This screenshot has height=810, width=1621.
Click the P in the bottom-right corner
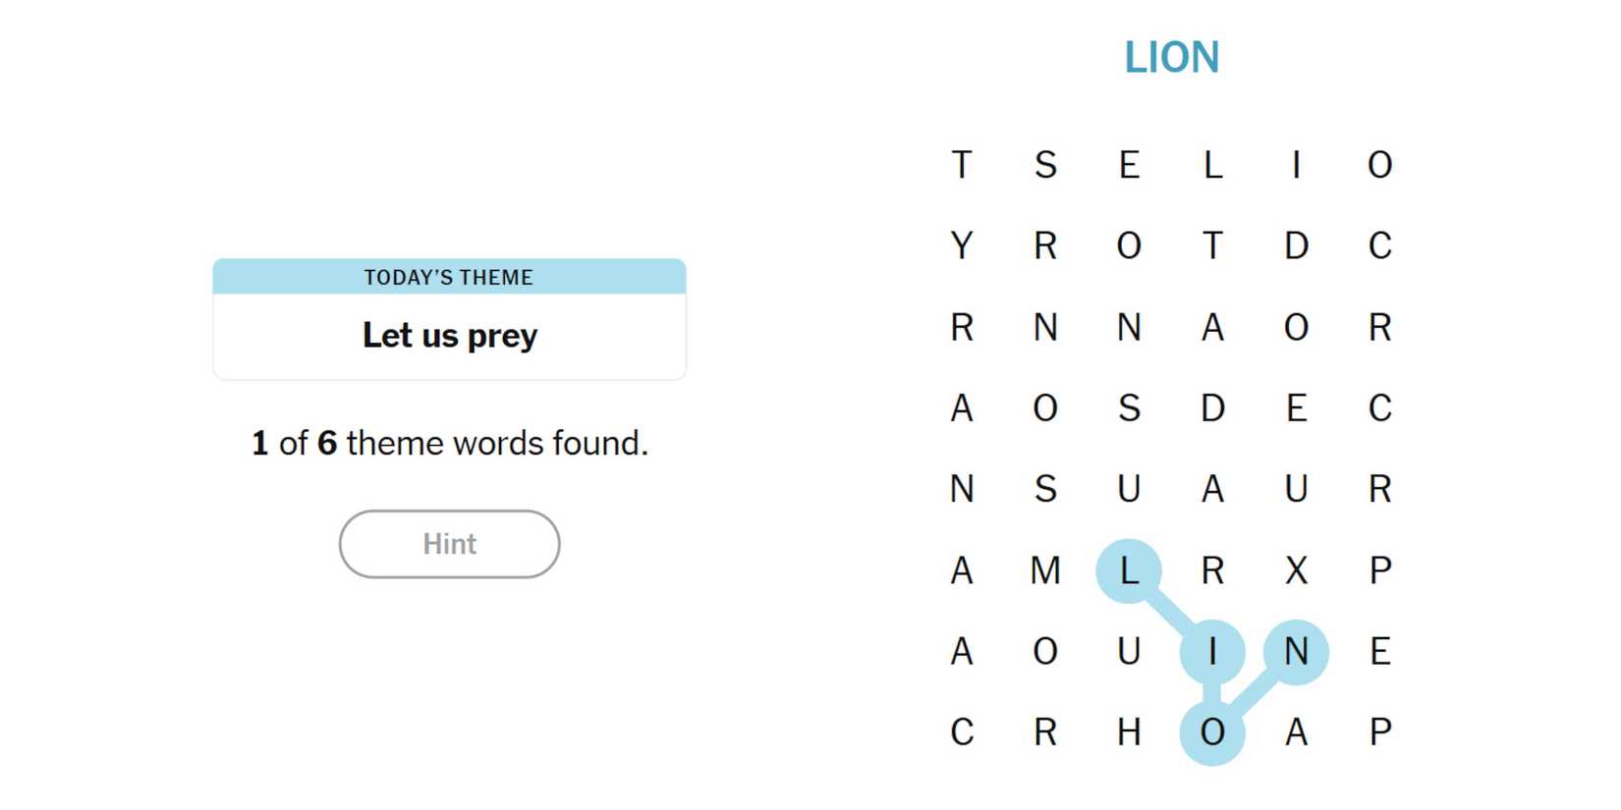(1379, 732)
